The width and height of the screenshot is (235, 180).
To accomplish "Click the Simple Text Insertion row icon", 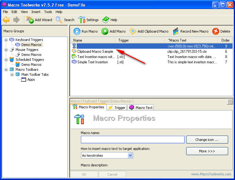I will click(74, 62).
